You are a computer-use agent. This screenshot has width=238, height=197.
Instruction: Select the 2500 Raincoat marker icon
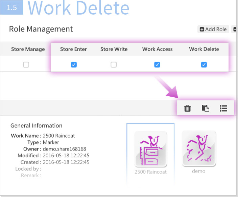pyautogui.click(x=150, y=149)
